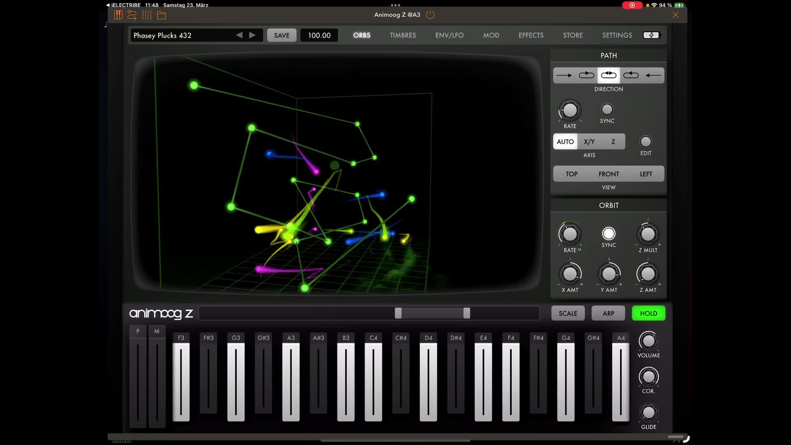Select Z axis mode

click(613, 142)
